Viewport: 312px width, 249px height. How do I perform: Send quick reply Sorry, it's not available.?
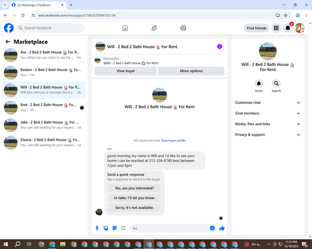tap(134, 207)
